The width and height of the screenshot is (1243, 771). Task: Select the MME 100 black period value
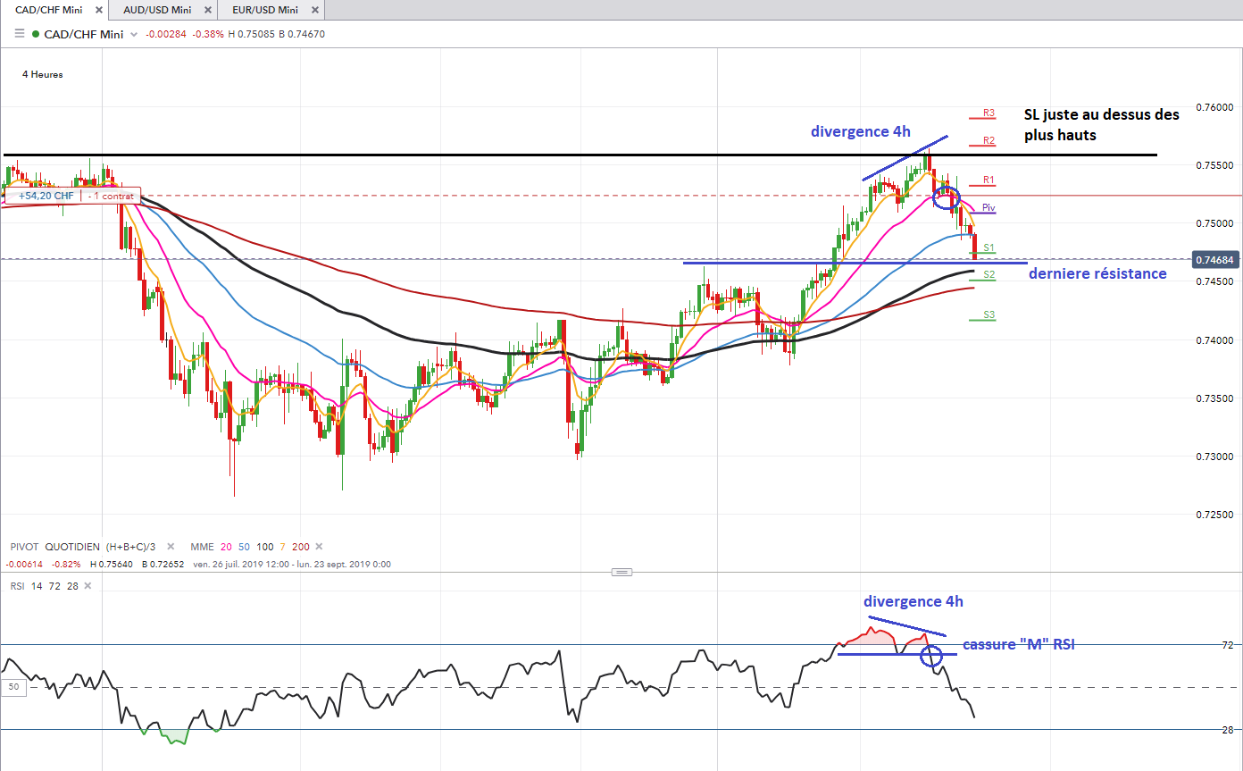264,547
